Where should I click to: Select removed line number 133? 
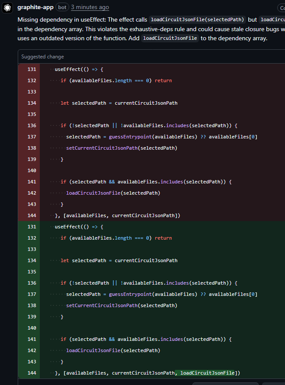pos(32,92)
